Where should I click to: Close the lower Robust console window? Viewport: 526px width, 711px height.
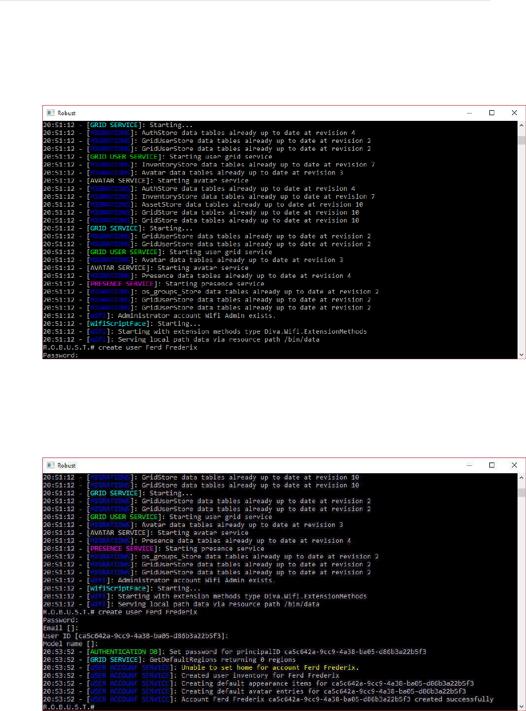pos(514,465)
